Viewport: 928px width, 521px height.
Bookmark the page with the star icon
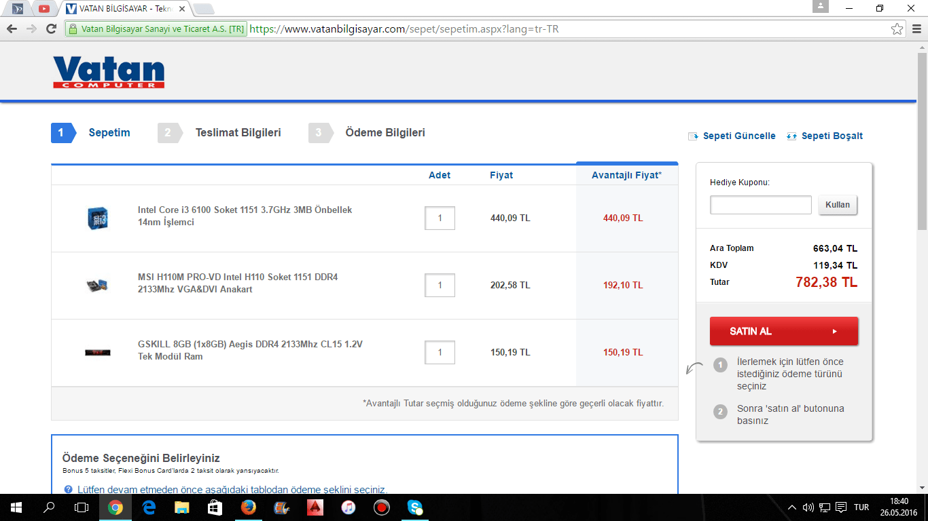click(897, 29)
